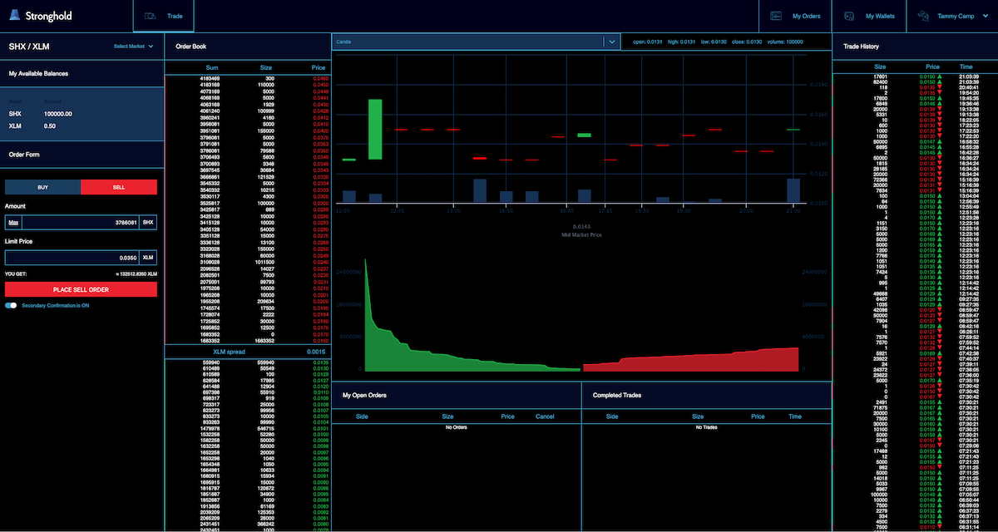Switch the order form to BUY
Image resolution: width=998 pixels, height=532 pixels.
pos(43,187)
